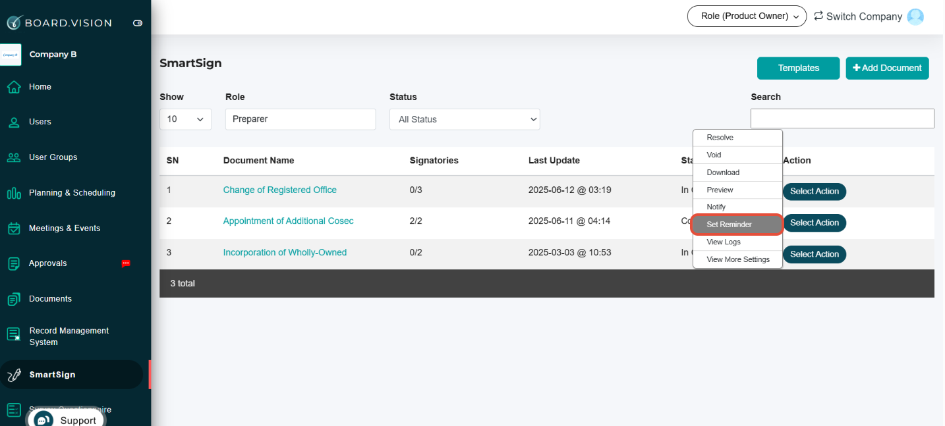Go to Users in sidebar
The width and height of the screenshot is (945, 426).
[40, 122]
